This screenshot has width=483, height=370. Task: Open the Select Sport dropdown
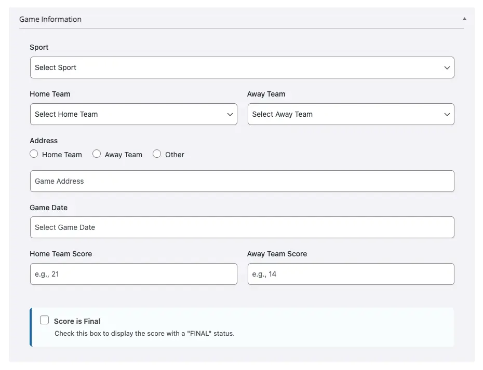point(242,67)
